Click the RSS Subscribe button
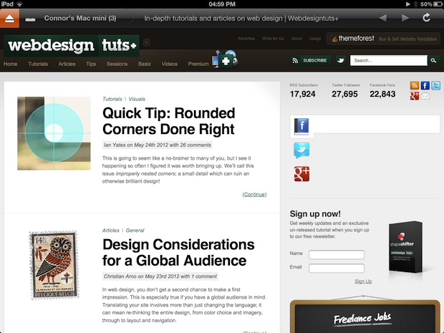This screenshot has height=333, width=444. (310, 60)
